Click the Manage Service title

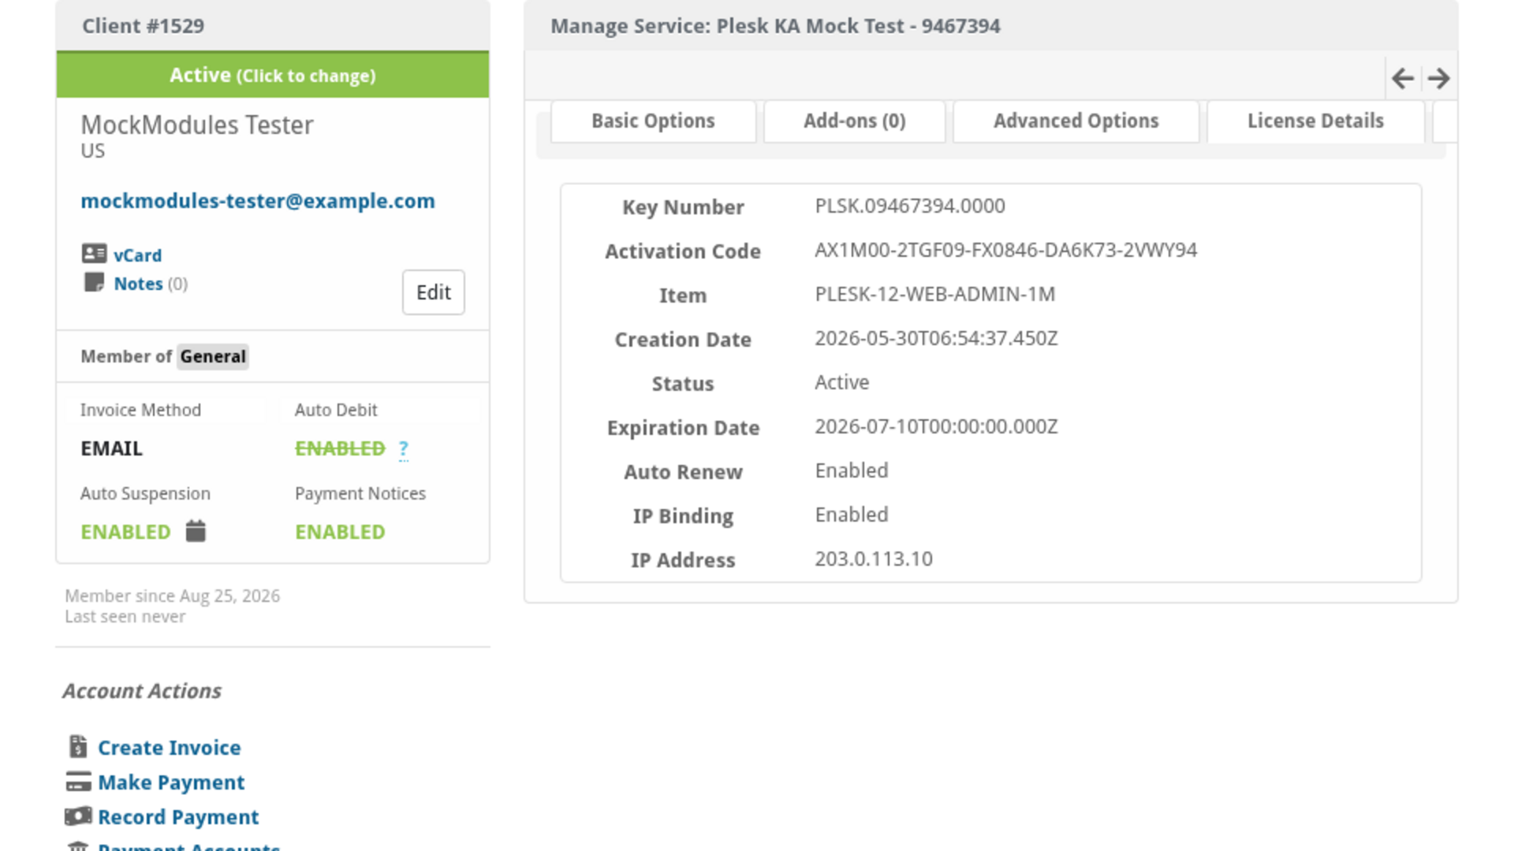click(x=775, y=26)
